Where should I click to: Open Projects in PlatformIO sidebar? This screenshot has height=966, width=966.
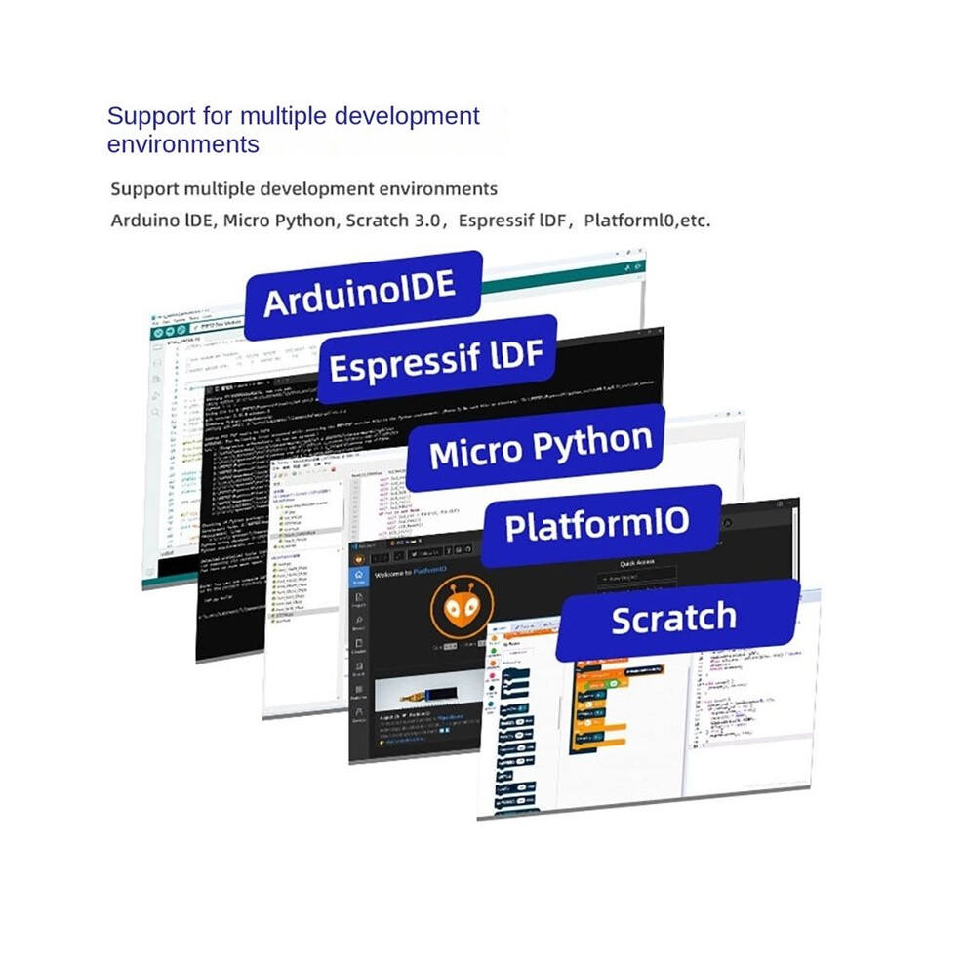[359, 599]
